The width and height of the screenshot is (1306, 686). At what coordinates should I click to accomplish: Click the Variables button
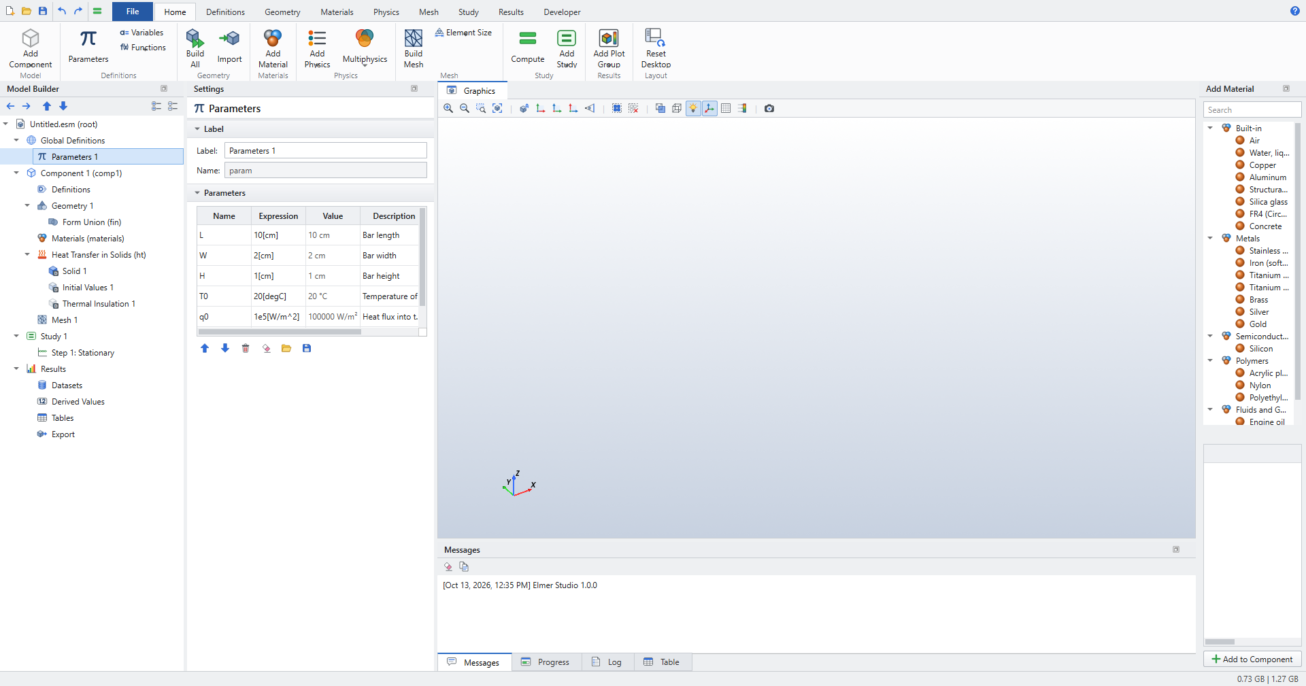coord(141,33)
